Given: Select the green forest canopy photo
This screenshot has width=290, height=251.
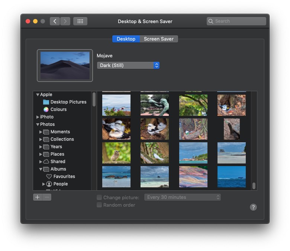Looking at the screenshot, I should click(x=193, y=105).
